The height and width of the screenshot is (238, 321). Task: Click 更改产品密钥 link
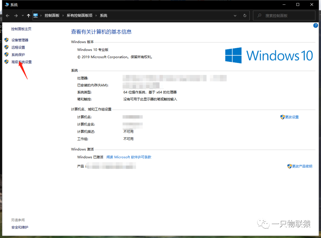[302, 166]
